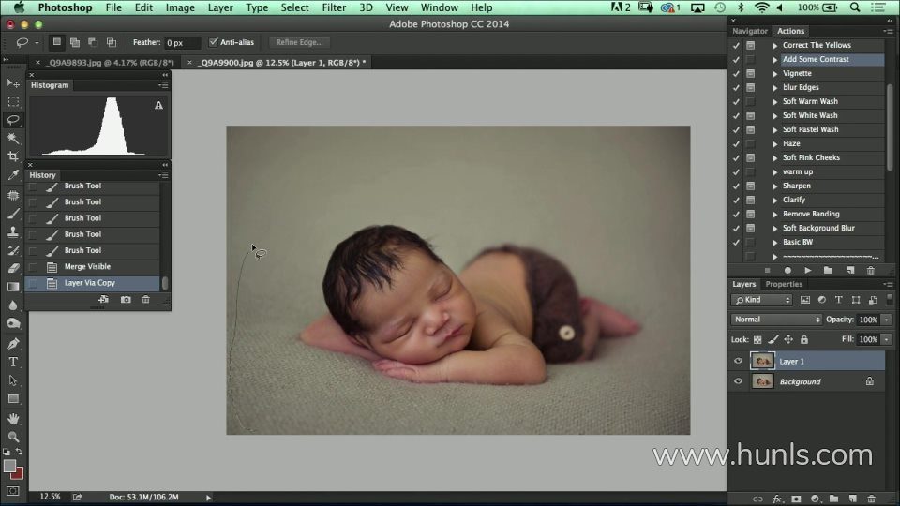This screenshot has height=506, width=900.
Task: Expand the Clarify action
Action: point(775,201)
